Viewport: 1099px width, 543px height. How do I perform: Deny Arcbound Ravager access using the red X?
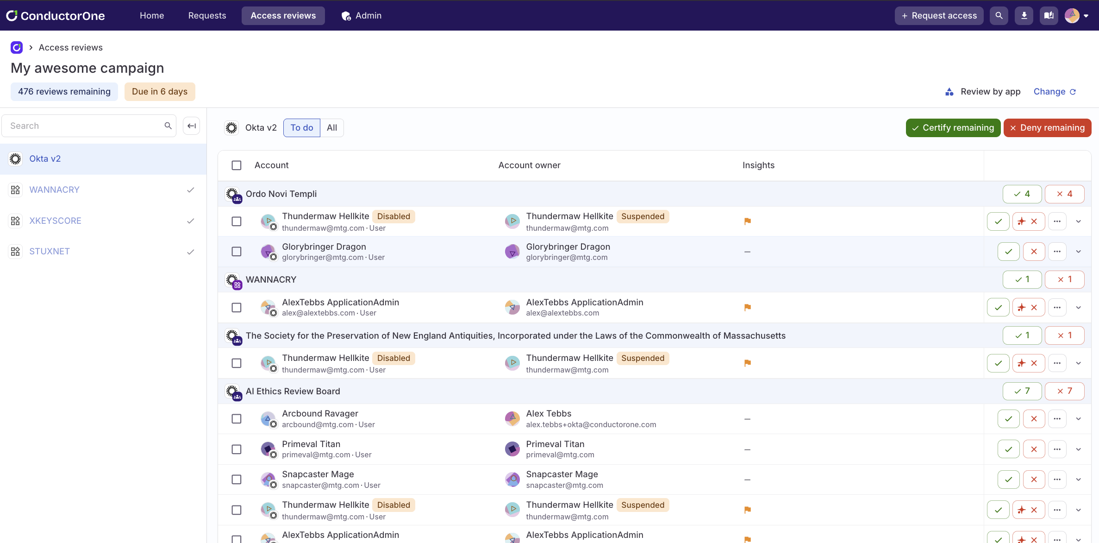pos(1034,418)
